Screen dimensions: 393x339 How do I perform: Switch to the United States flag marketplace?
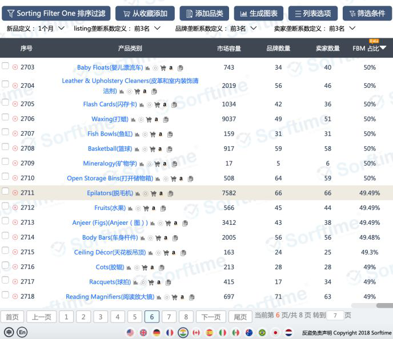tap(130, 333)
